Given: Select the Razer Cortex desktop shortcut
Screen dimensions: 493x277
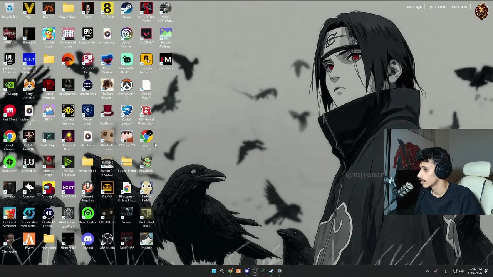Looking at the screenshot, I should pos(87,216).
